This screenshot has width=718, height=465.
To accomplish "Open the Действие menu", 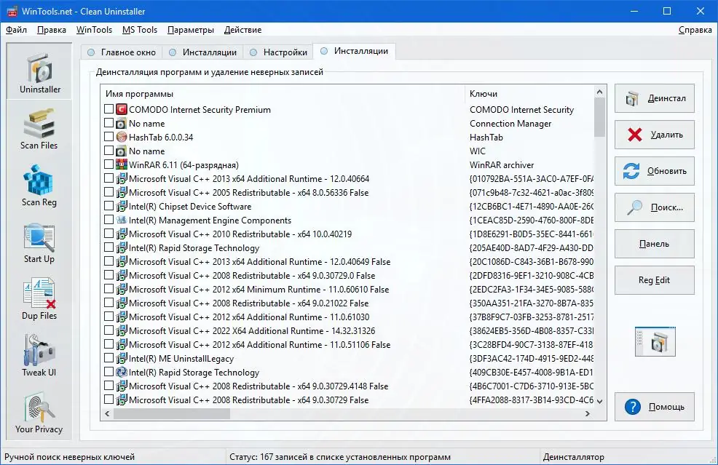I will click(242, 30).
